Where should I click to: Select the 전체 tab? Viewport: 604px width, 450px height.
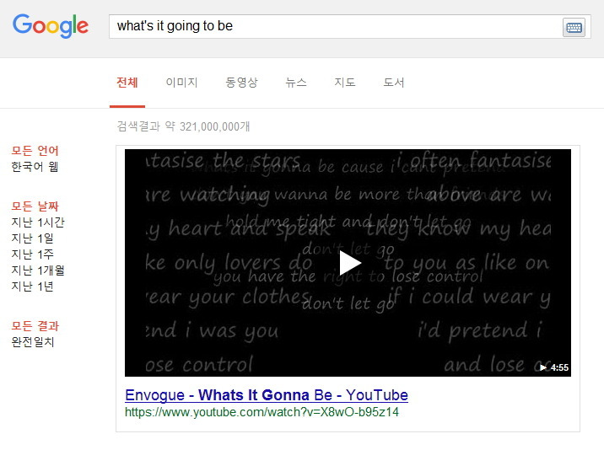(x=127, y=83)
